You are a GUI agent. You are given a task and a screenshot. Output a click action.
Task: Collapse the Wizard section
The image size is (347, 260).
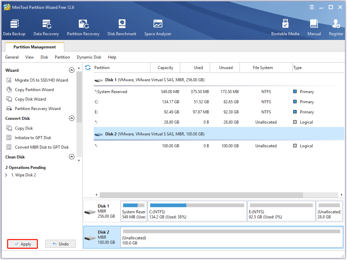tap(71, 70)
